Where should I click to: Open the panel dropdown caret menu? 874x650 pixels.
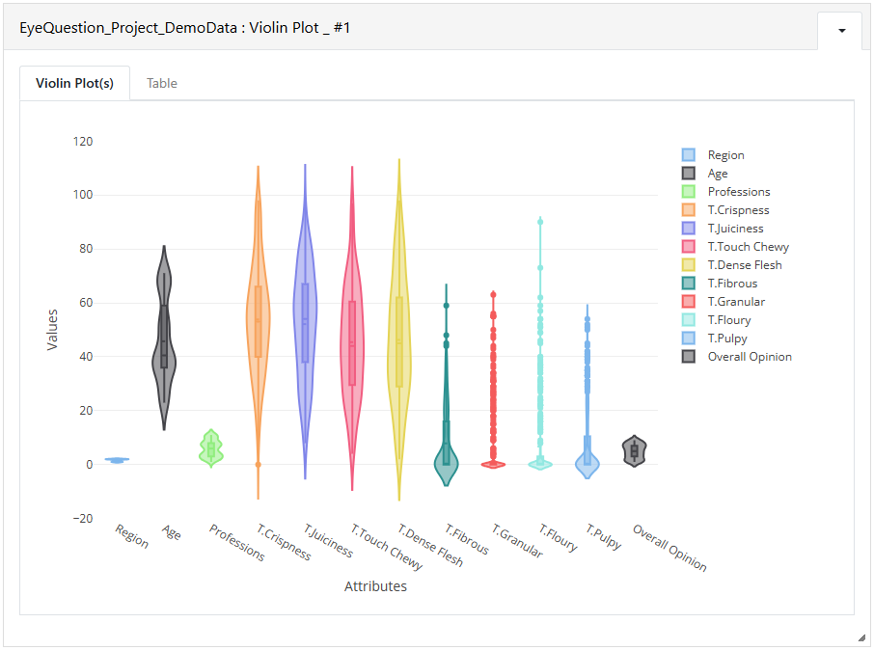click(x=841, y=31)
